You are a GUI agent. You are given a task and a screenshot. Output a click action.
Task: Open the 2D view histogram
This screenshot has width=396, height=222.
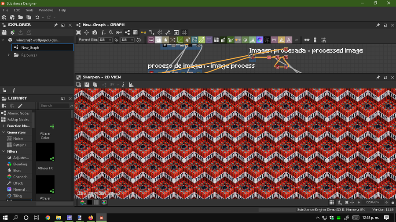131,85
